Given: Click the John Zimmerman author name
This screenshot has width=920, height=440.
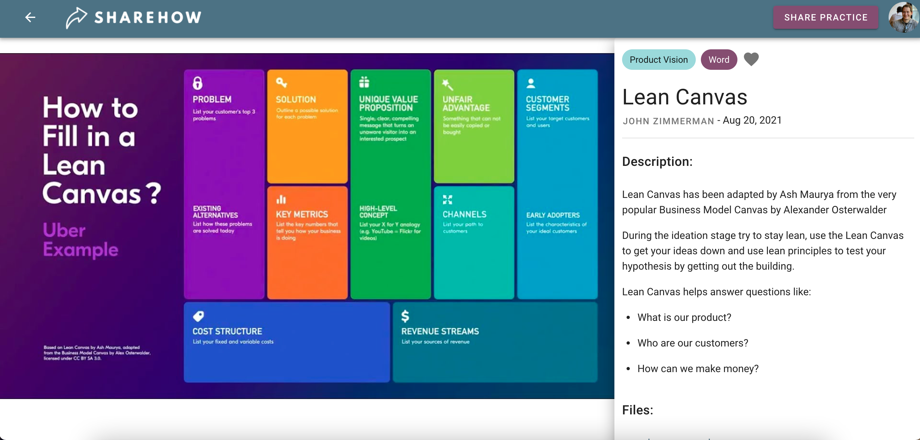Looking at the screenshot, I should 668,121.
